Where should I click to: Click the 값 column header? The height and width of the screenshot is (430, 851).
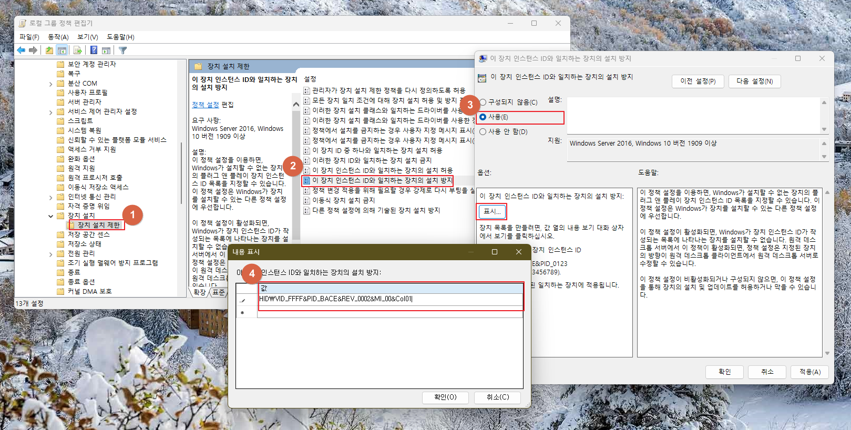(390, 288)
